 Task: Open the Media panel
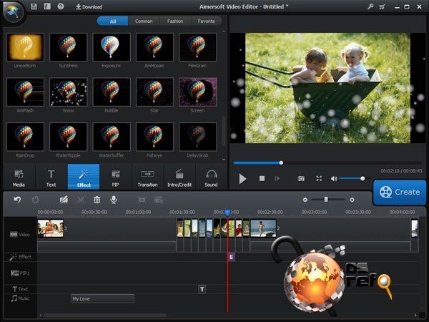19,177
